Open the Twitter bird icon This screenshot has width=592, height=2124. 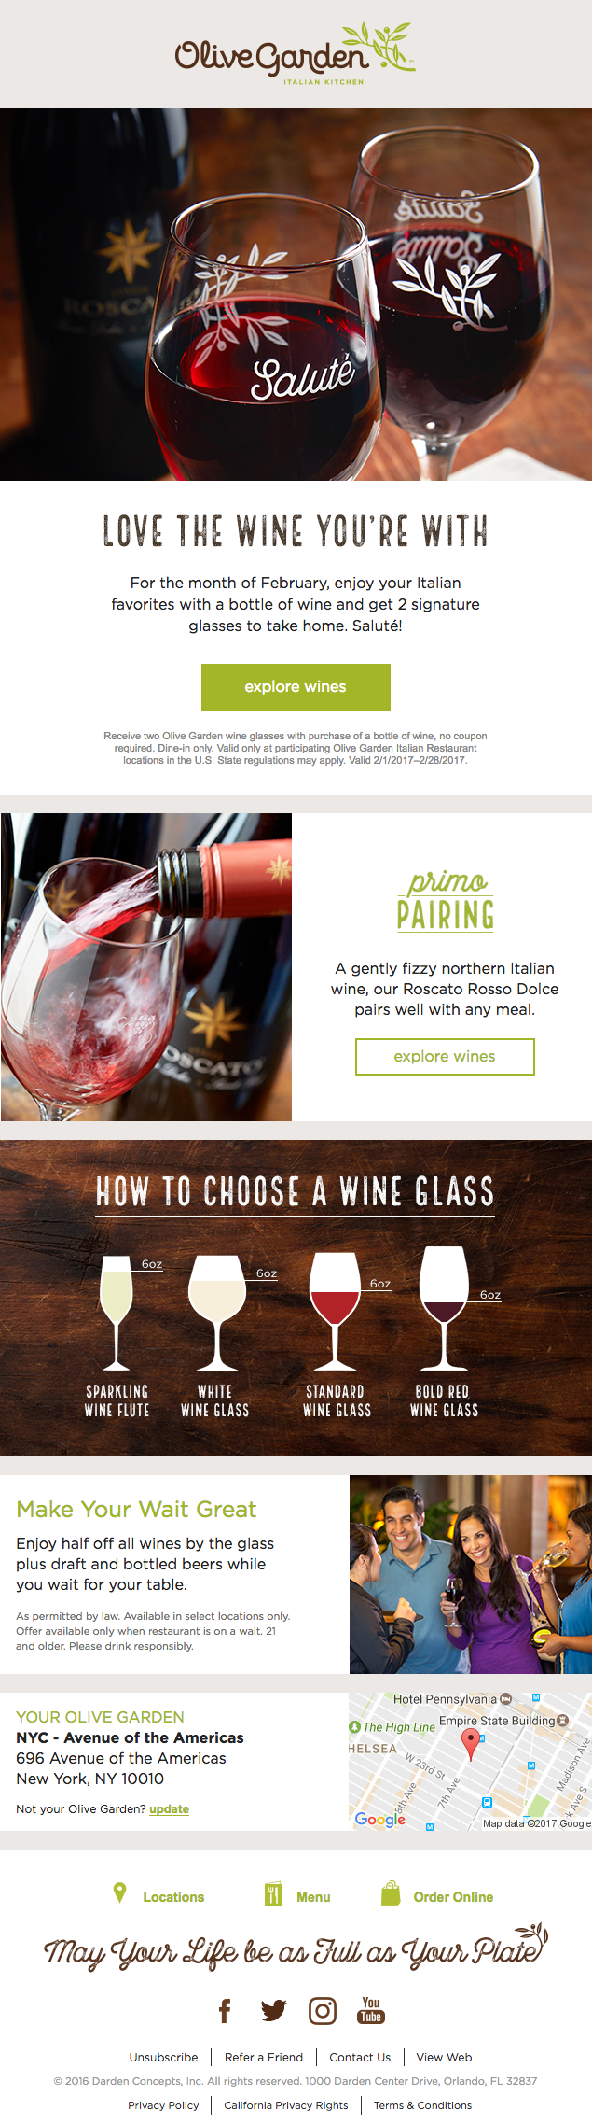[x=273, y=2010]
